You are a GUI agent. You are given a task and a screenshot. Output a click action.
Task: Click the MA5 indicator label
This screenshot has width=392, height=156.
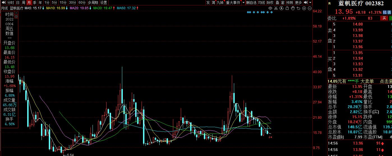34,8
